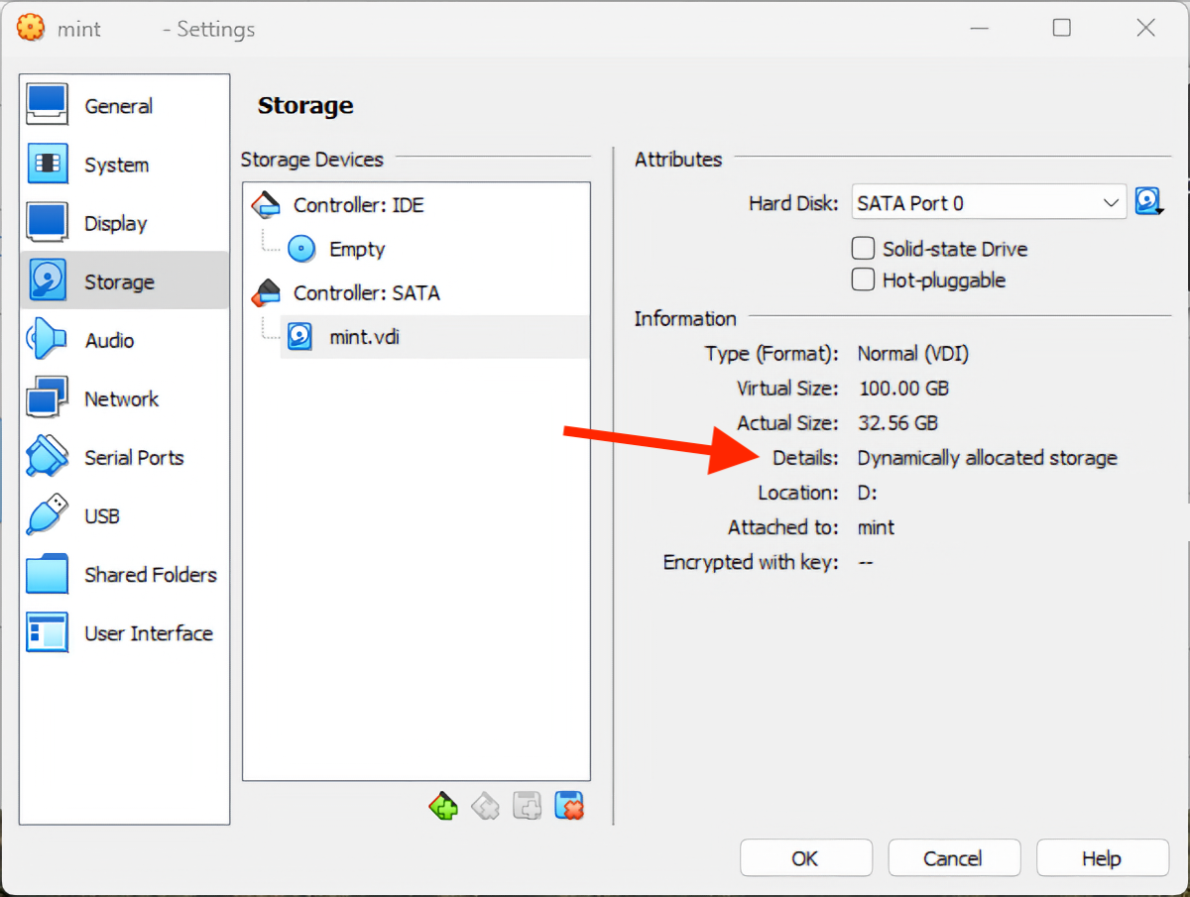Click the Storage page heading

click(x=305, y=105)
